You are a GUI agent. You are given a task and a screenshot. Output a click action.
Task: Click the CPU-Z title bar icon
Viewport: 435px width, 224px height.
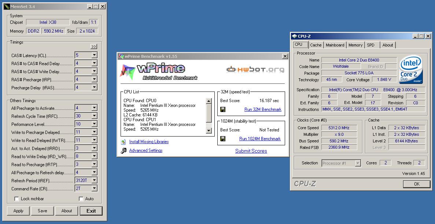(x=295, y=36)
